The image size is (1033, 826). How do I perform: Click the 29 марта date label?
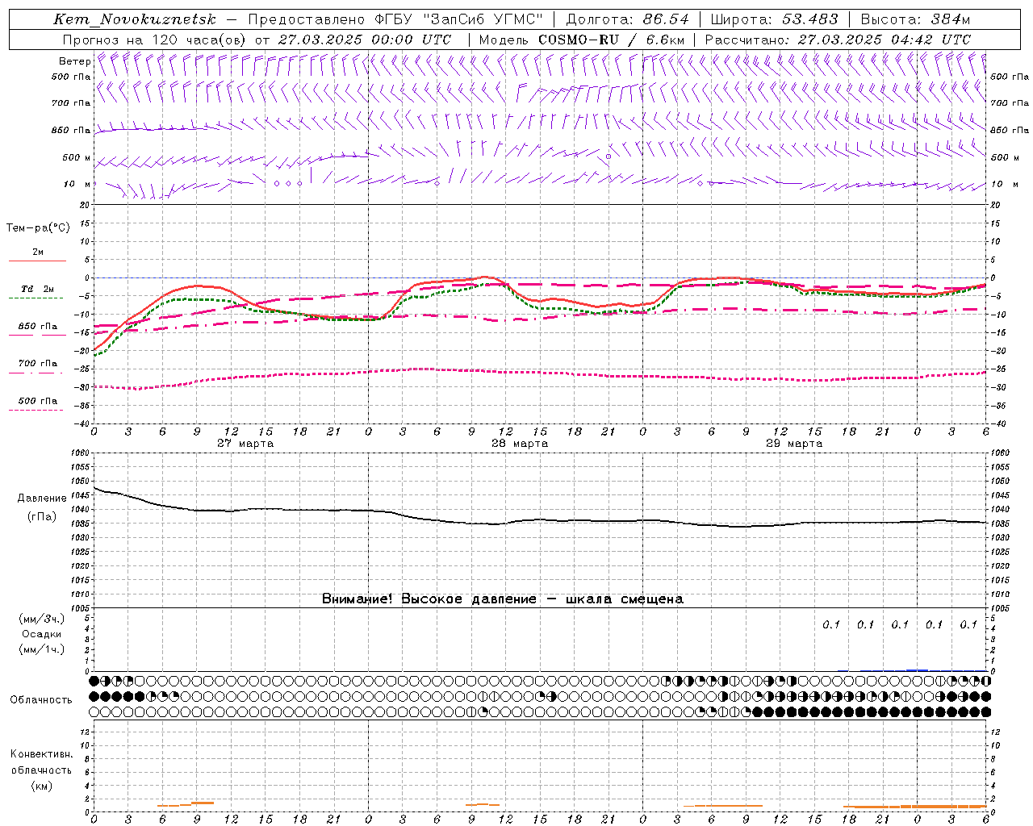(x=794, y=444)
